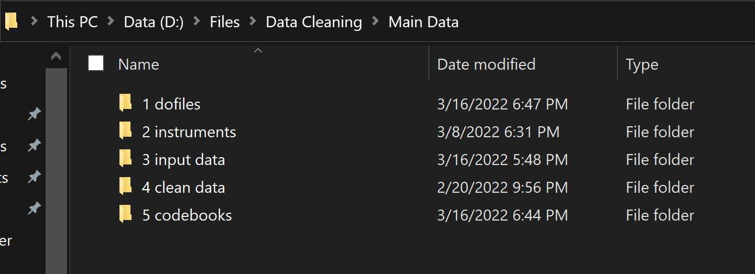Expand the chevron after This PC
Viewport: 755px width, 274px height.
[111, 22]
